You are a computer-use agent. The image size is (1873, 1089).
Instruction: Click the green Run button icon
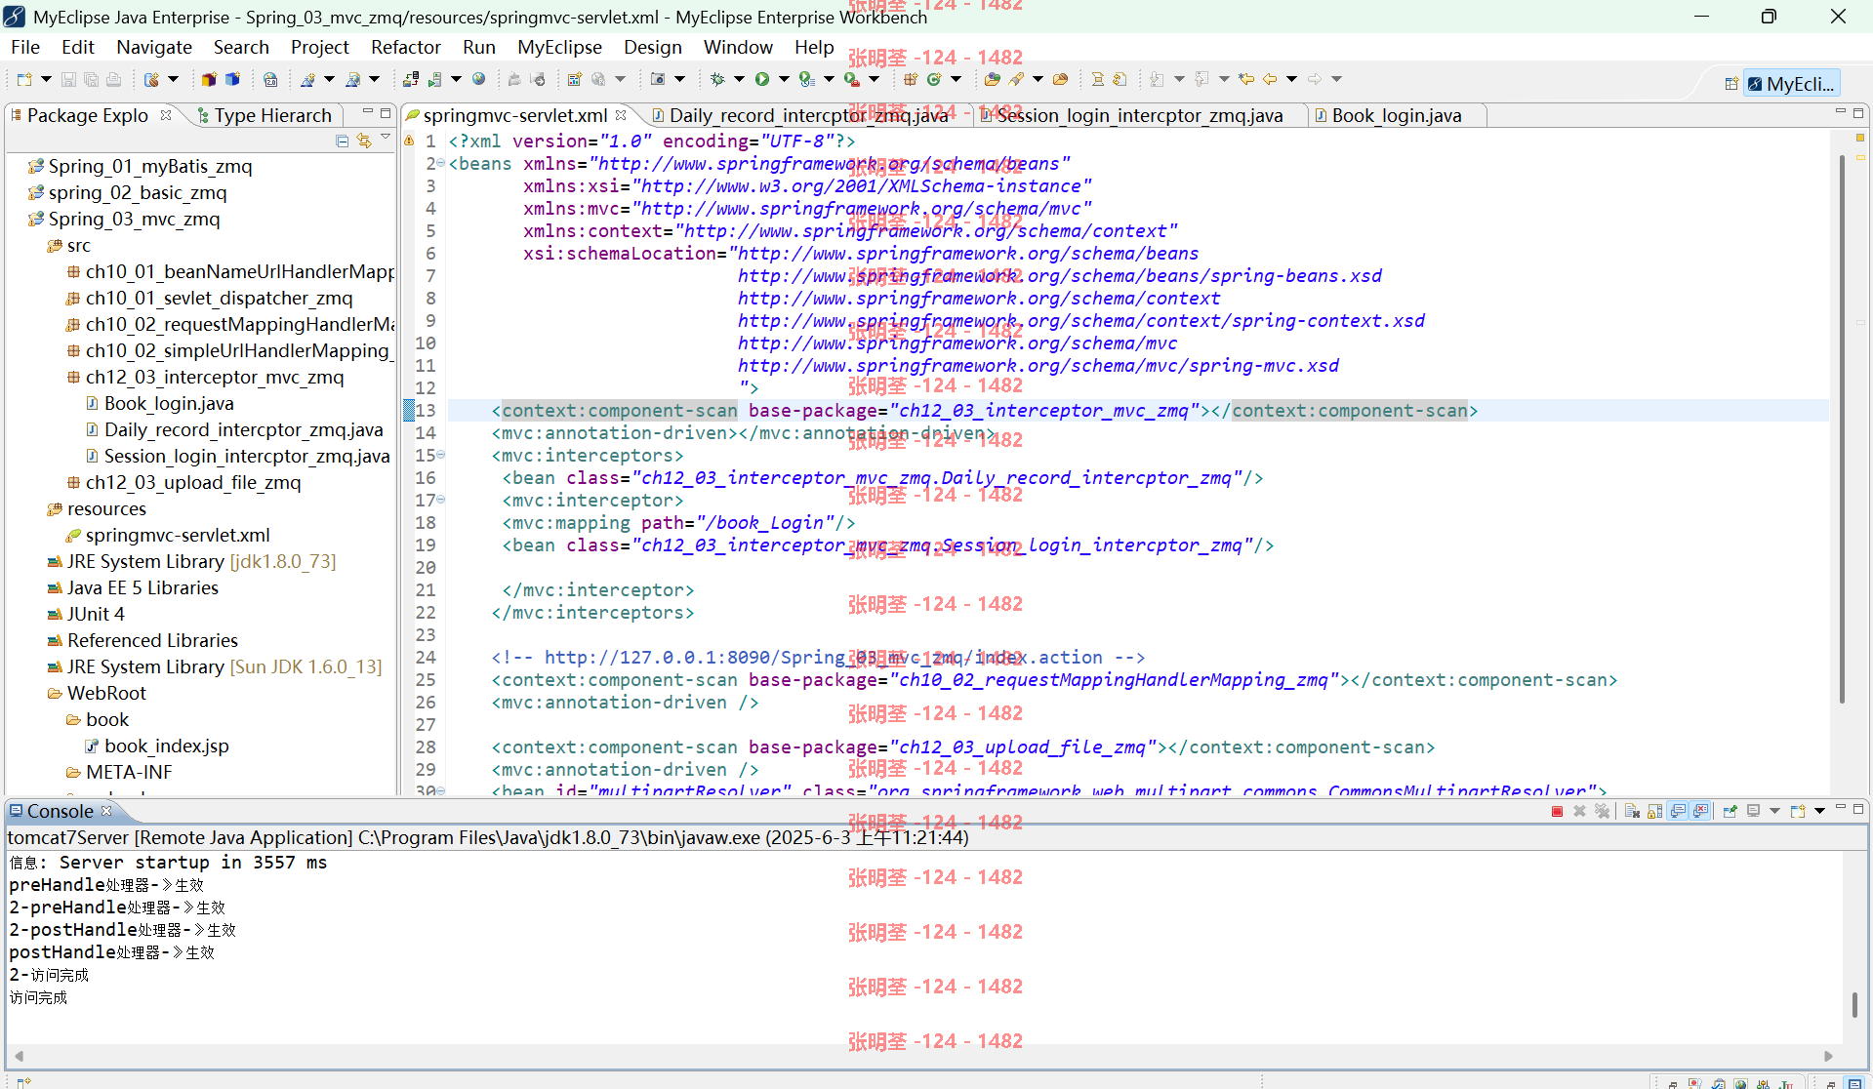[762, 79]
